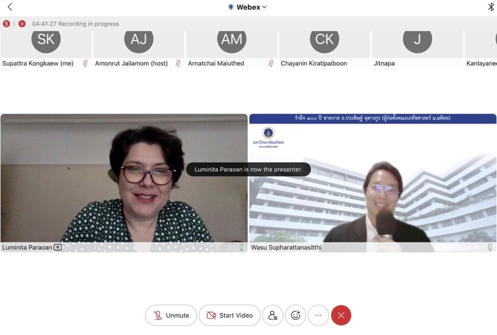Open the participants panel icon
Screen dimensions: 497x335
tap(273, 315)
